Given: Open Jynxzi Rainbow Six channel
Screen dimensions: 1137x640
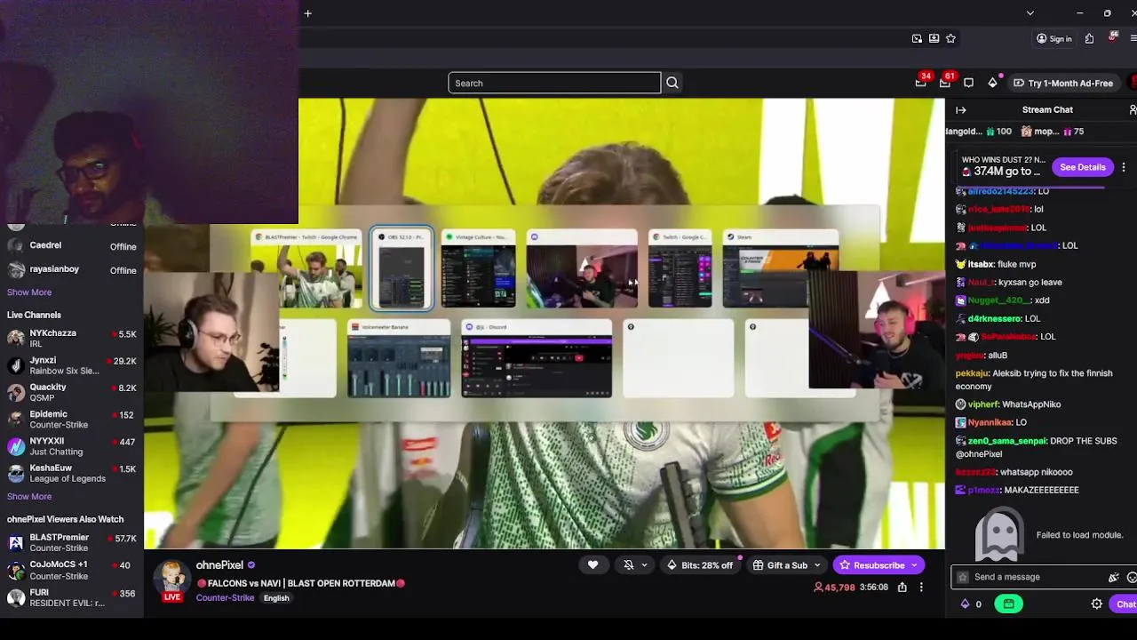Looking at the screenshot, I should [72, 365].
